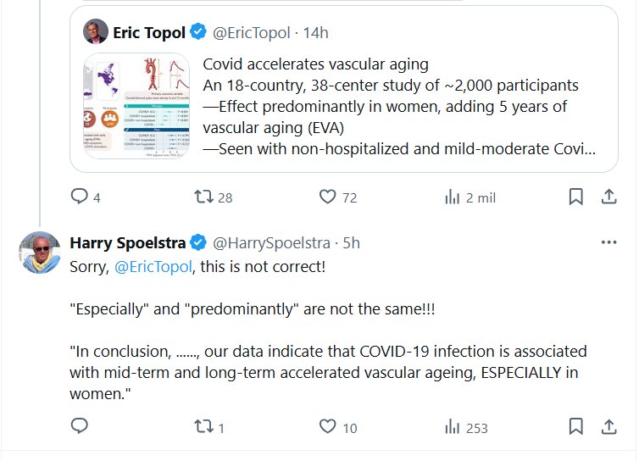Reply to Harry Spoelstra's tweet
Image resolution: width=639 pixels, height=461 pixels.
[x=80, y=427]
